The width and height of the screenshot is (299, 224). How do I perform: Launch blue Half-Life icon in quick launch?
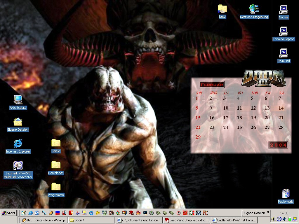199,213
